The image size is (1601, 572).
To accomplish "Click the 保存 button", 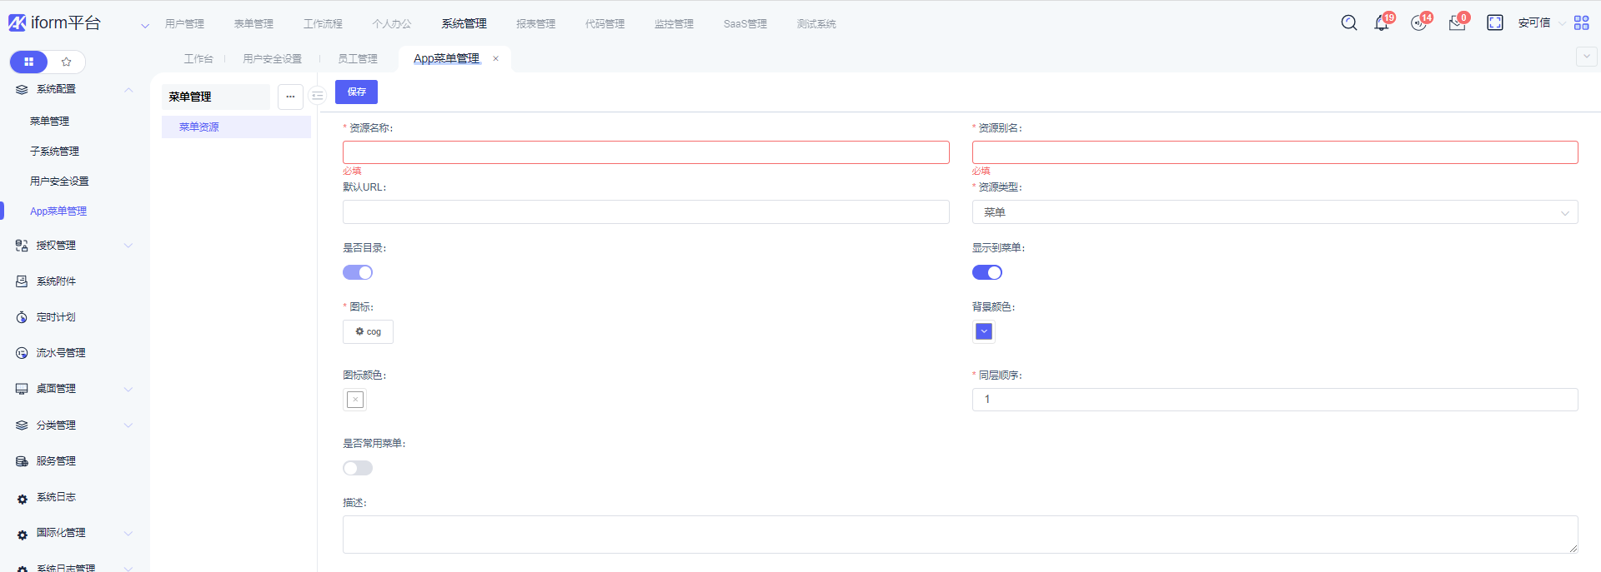I will 356,92.
